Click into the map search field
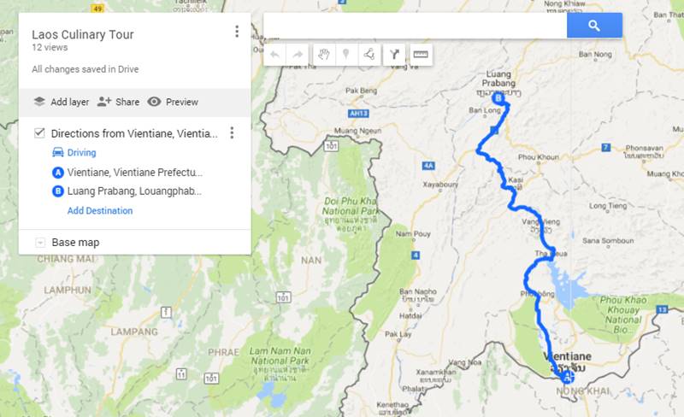The image size is (684, 417). (416, 26)
